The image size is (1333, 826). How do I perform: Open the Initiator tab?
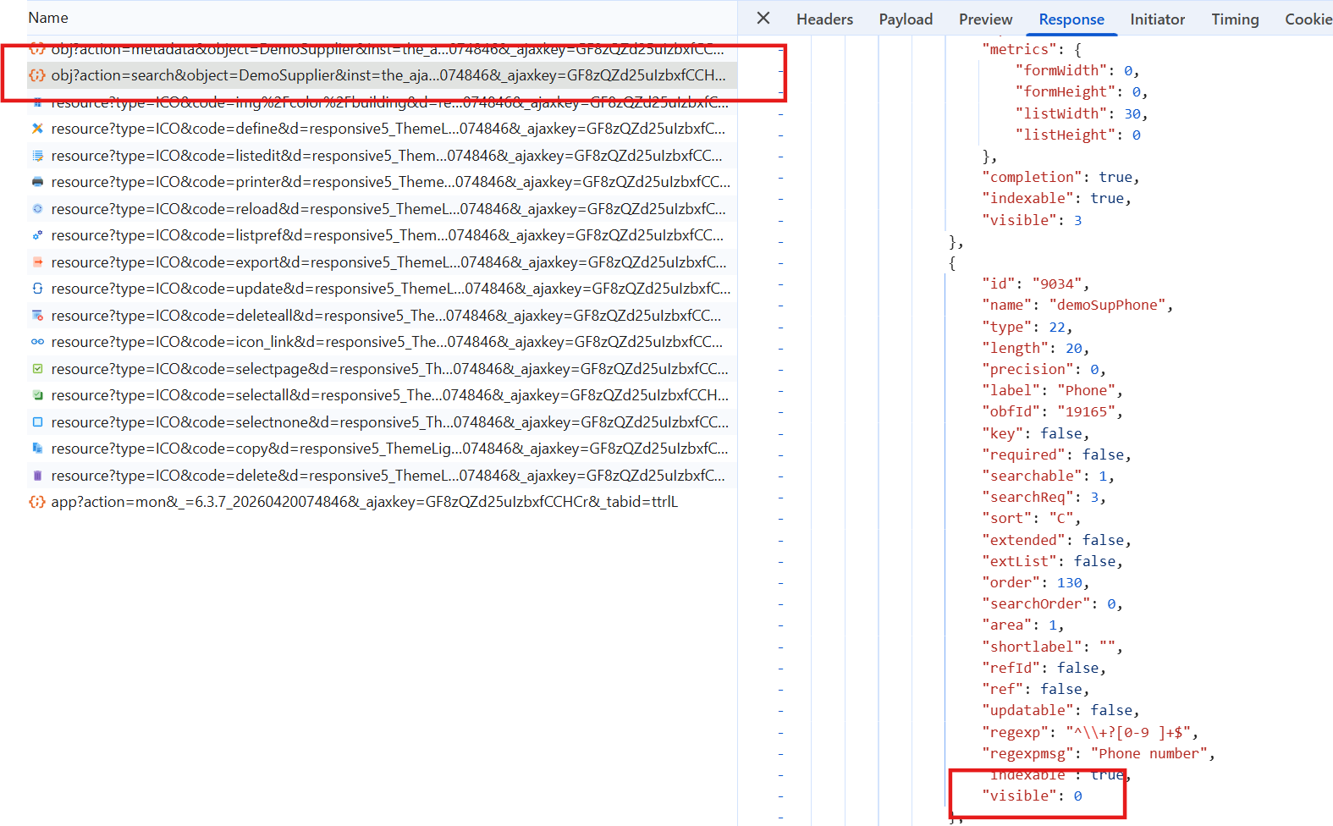coord(1157,19)
